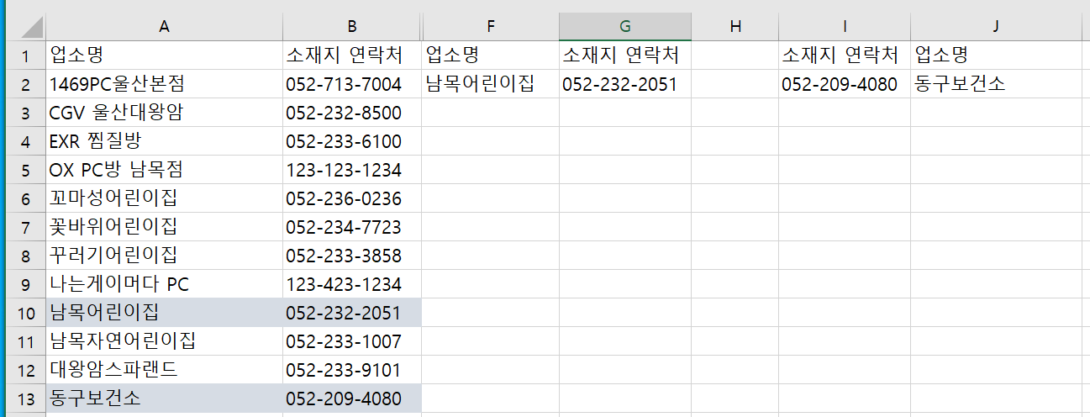The image size is (1090, 417).
Task: Click cell '052-713-7004'
Action: click(352, 84)
